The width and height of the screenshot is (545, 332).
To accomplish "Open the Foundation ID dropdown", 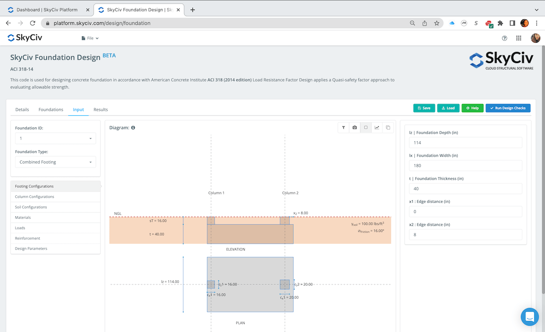I will tap(55, 138).
